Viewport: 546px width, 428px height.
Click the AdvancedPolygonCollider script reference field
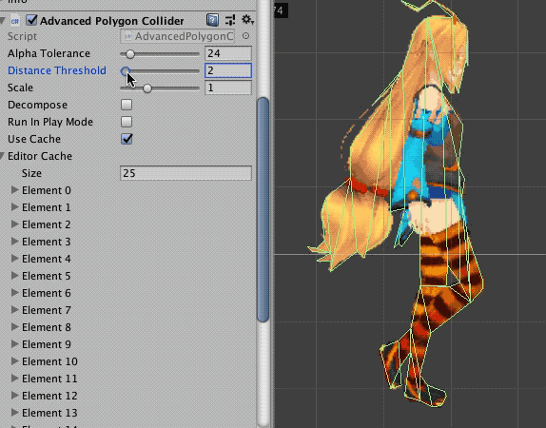click(x=177, y=36)
